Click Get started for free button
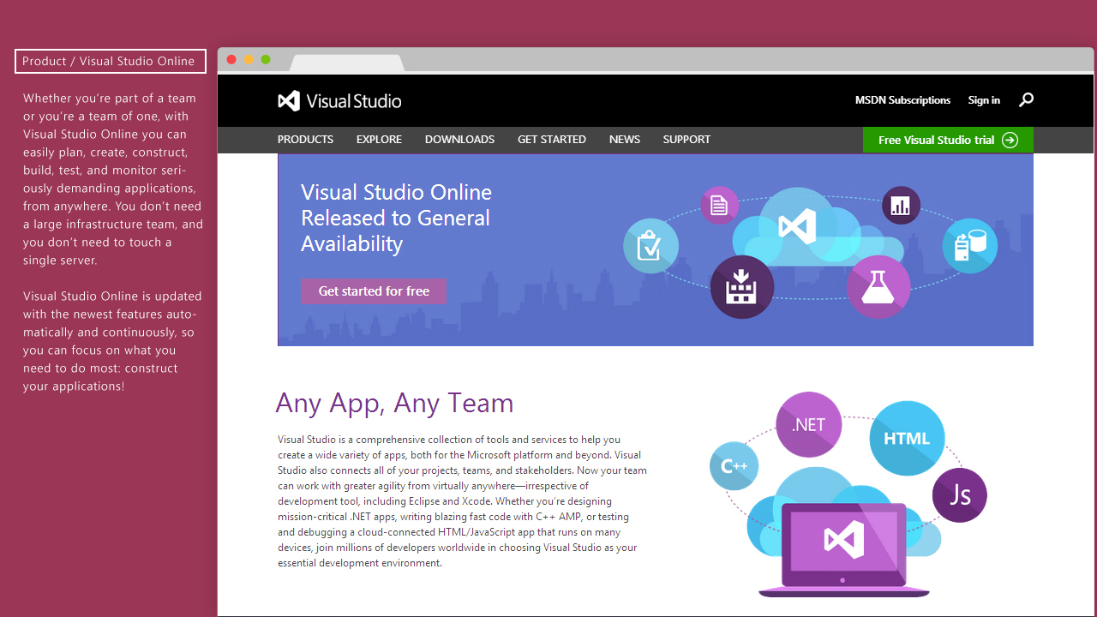This screenshot has height=617, width=1097. (x=374, y=291)
